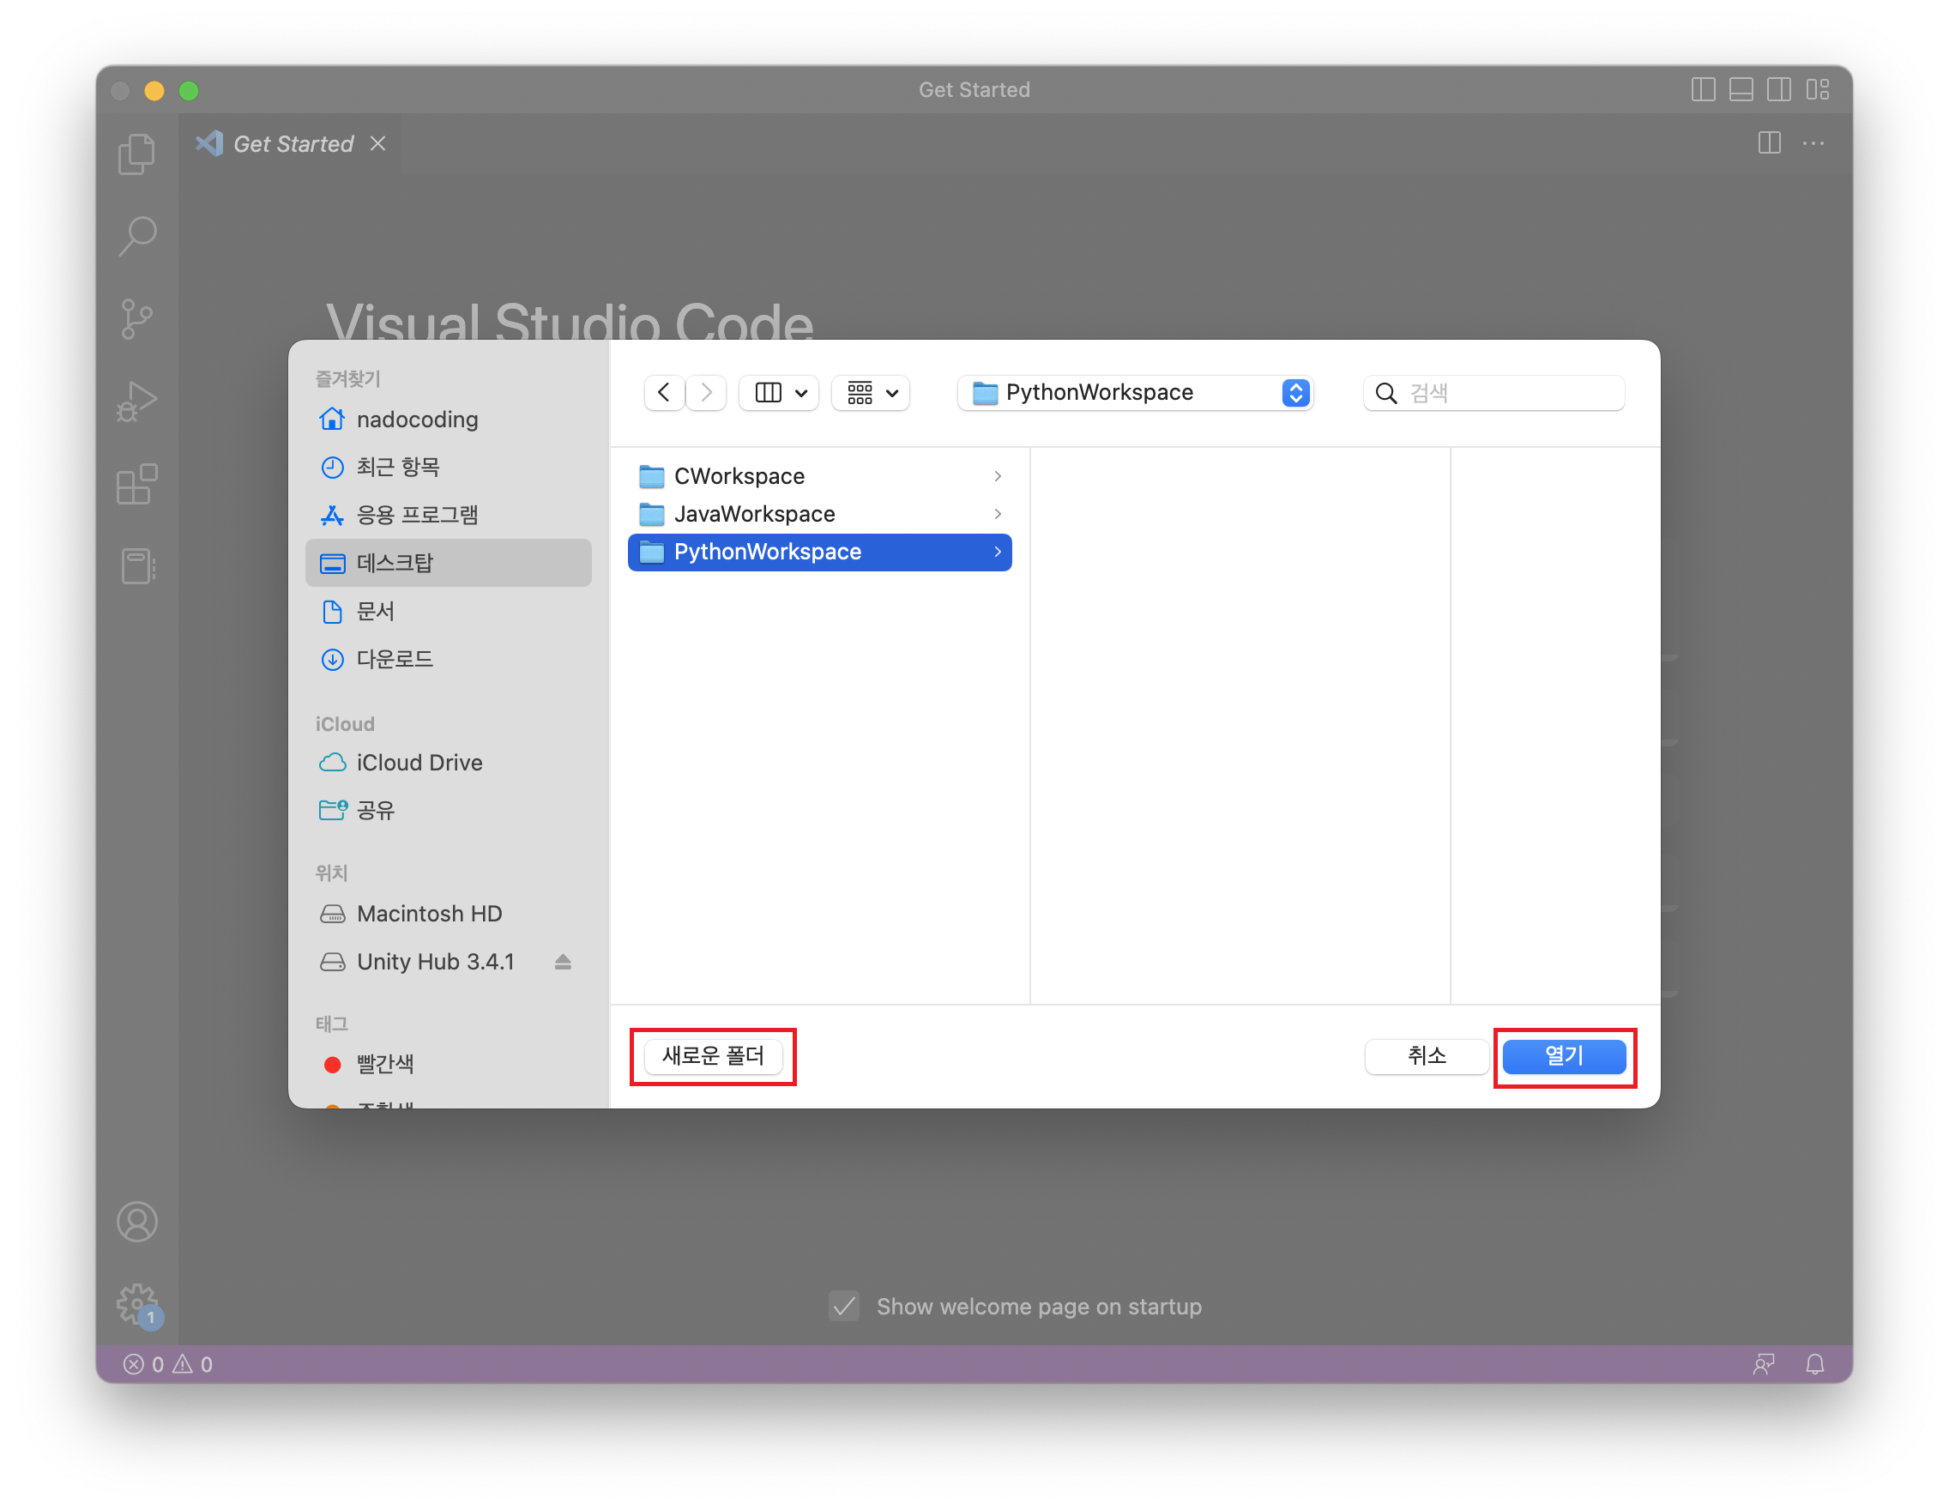The width and height of the screenshot is (1949, 1510).
Task: Toggle the bottom panel layout icon
Action: (x=1741, y=89)
